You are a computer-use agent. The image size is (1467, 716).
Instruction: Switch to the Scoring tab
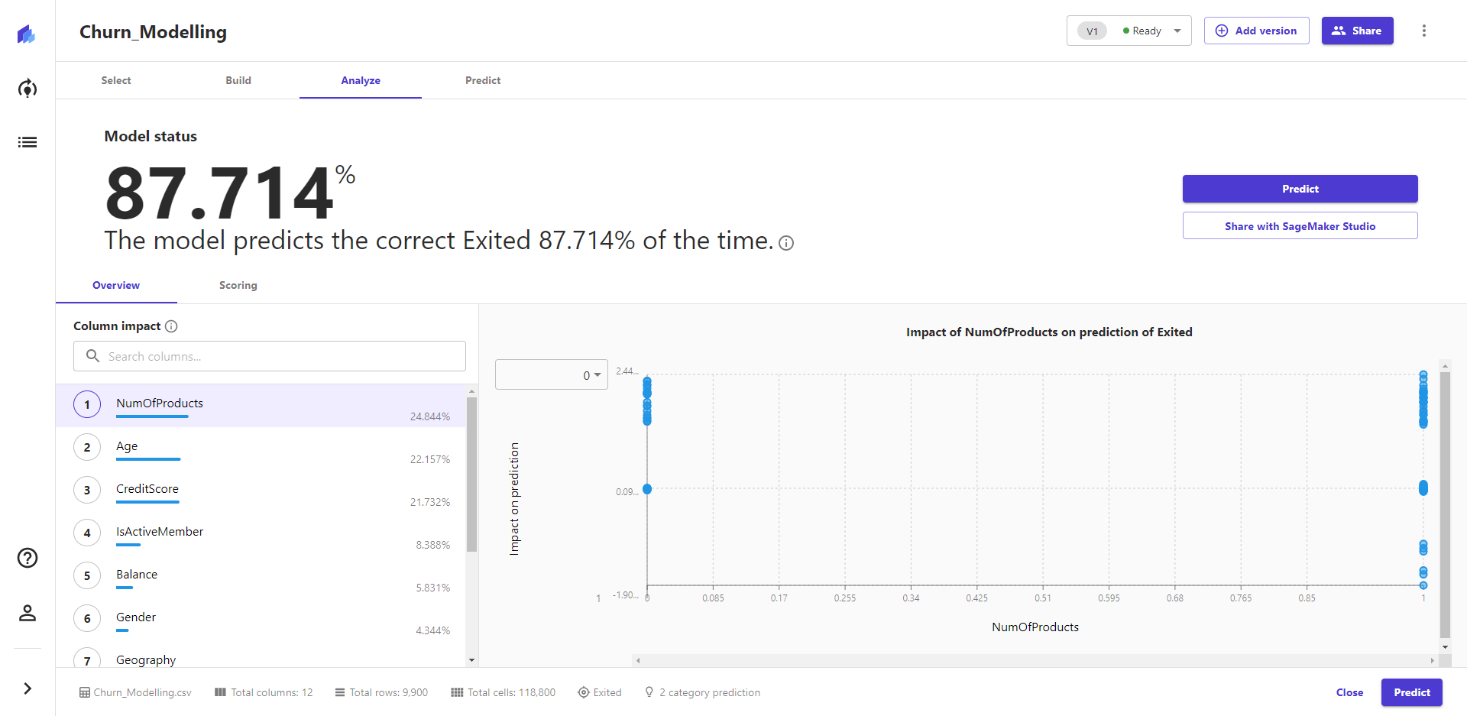tap(238, 285)
